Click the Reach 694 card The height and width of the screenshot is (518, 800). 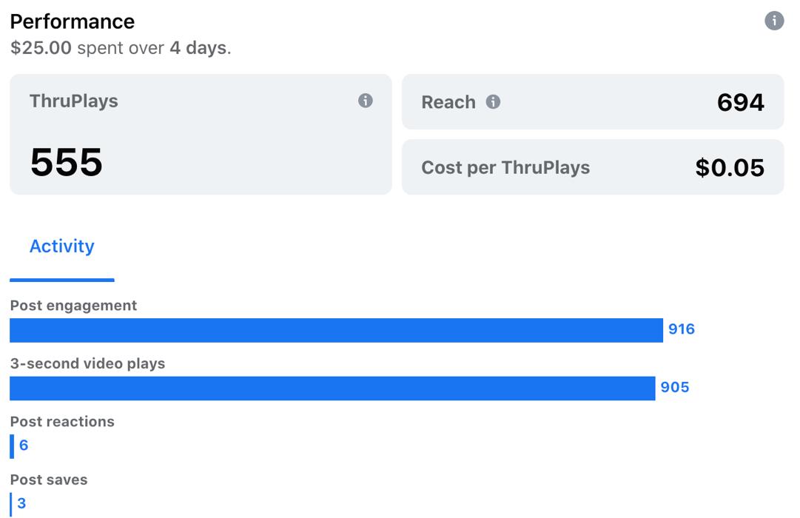pos(593,102)
